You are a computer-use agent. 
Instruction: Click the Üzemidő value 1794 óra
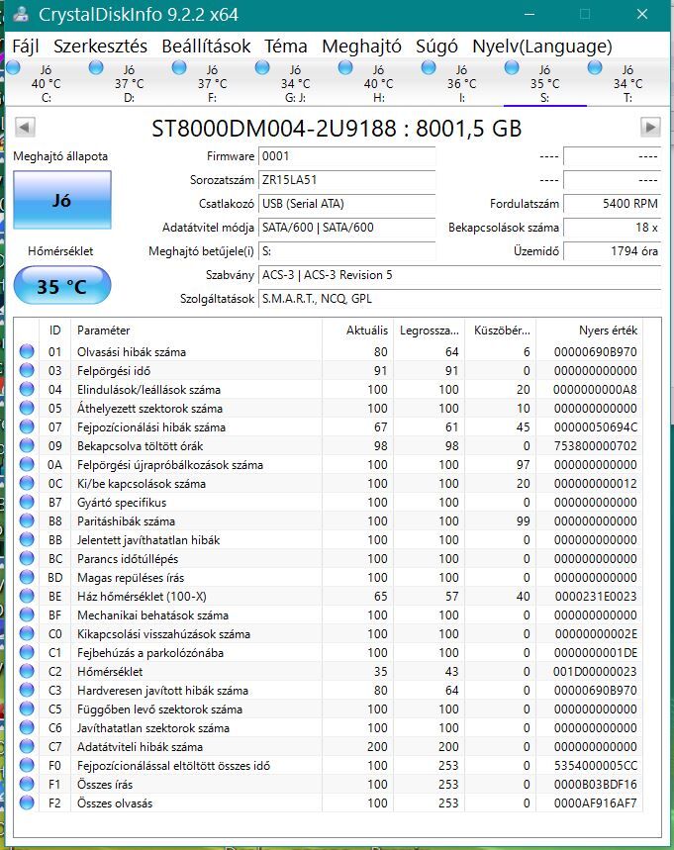613,251
